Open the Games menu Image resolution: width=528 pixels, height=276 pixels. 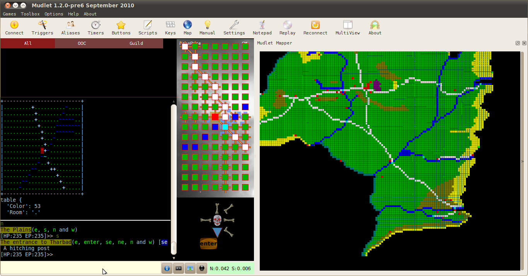[9, 14]
